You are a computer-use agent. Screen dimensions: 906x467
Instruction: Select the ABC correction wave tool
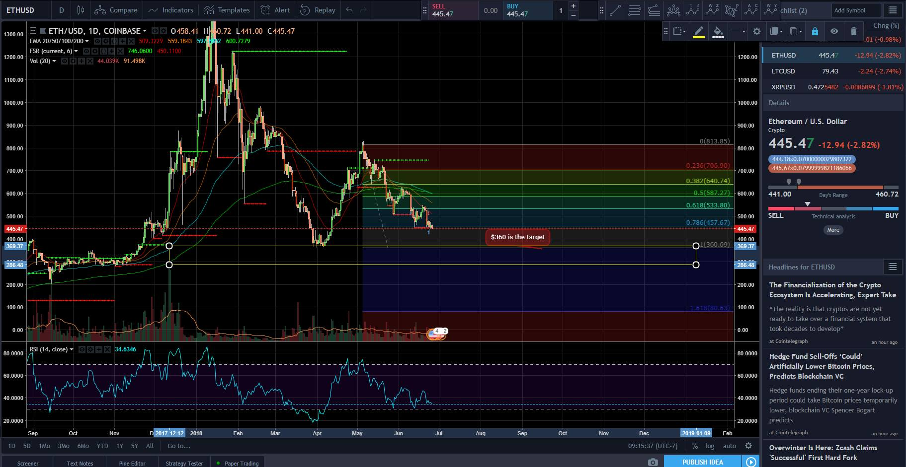(x=751, y=10)
